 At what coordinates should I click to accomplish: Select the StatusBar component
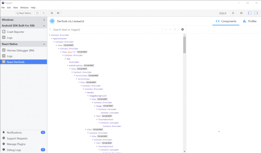coord(74,62)
